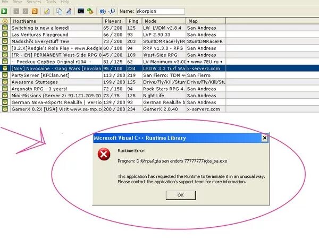
Task: Click lock icon for Mini-Missions row
Action: (5, 95)
